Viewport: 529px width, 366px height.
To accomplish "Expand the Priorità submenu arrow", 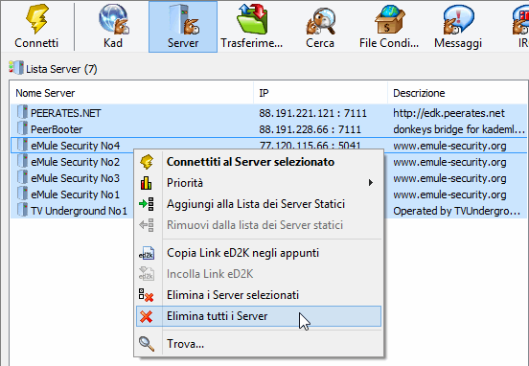I will click(371, 183).
